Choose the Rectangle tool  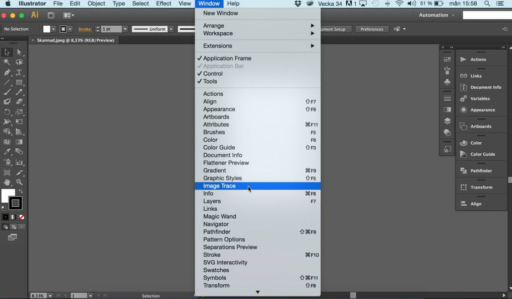[19, 82]
